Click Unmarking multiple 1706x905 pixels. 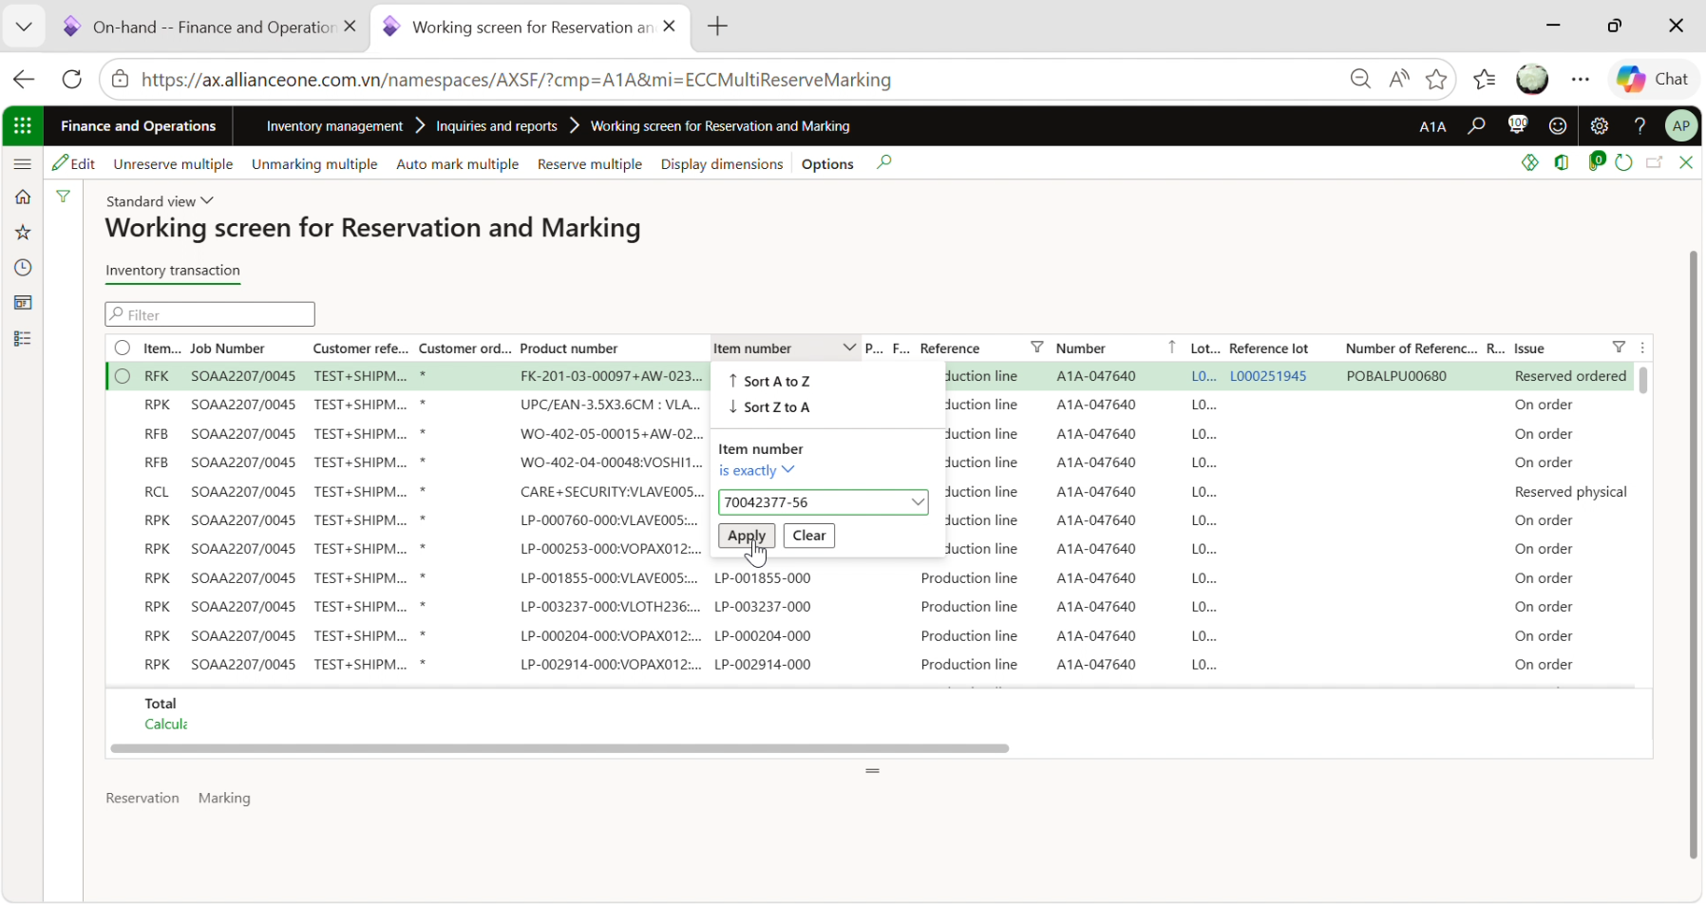[314, 163]
